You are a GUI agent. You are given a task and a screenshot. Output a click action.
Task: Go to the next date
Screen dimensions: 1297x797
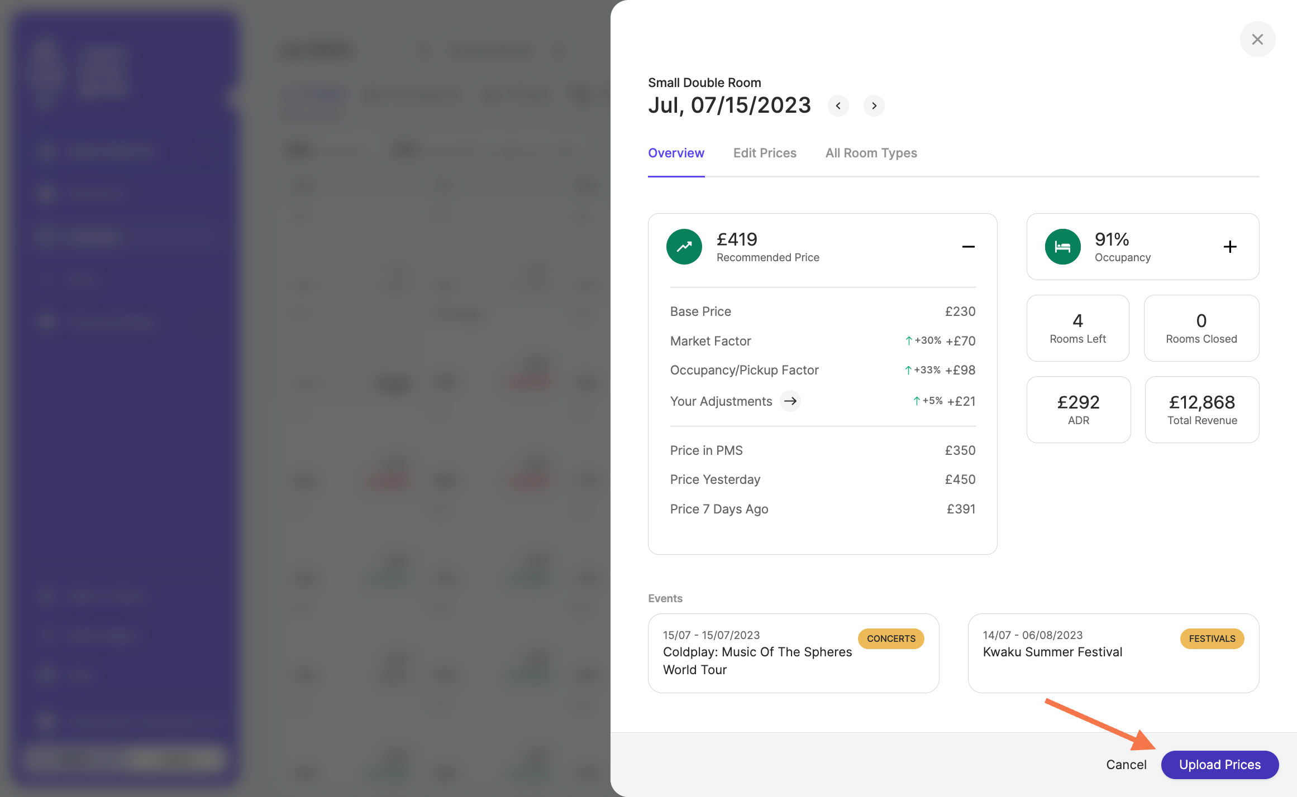coord(874,105)
